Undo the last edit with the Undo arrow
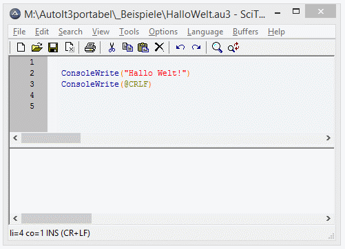The image size is (345, 249). (x=180, y=47)
